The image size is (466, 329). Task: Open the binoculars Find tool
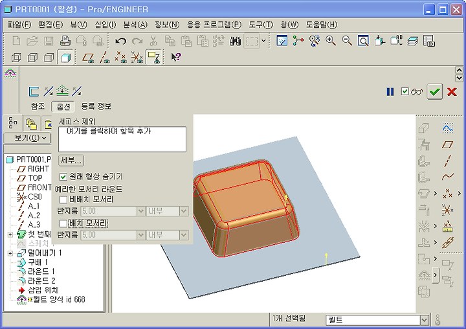[x=235, y=41]
